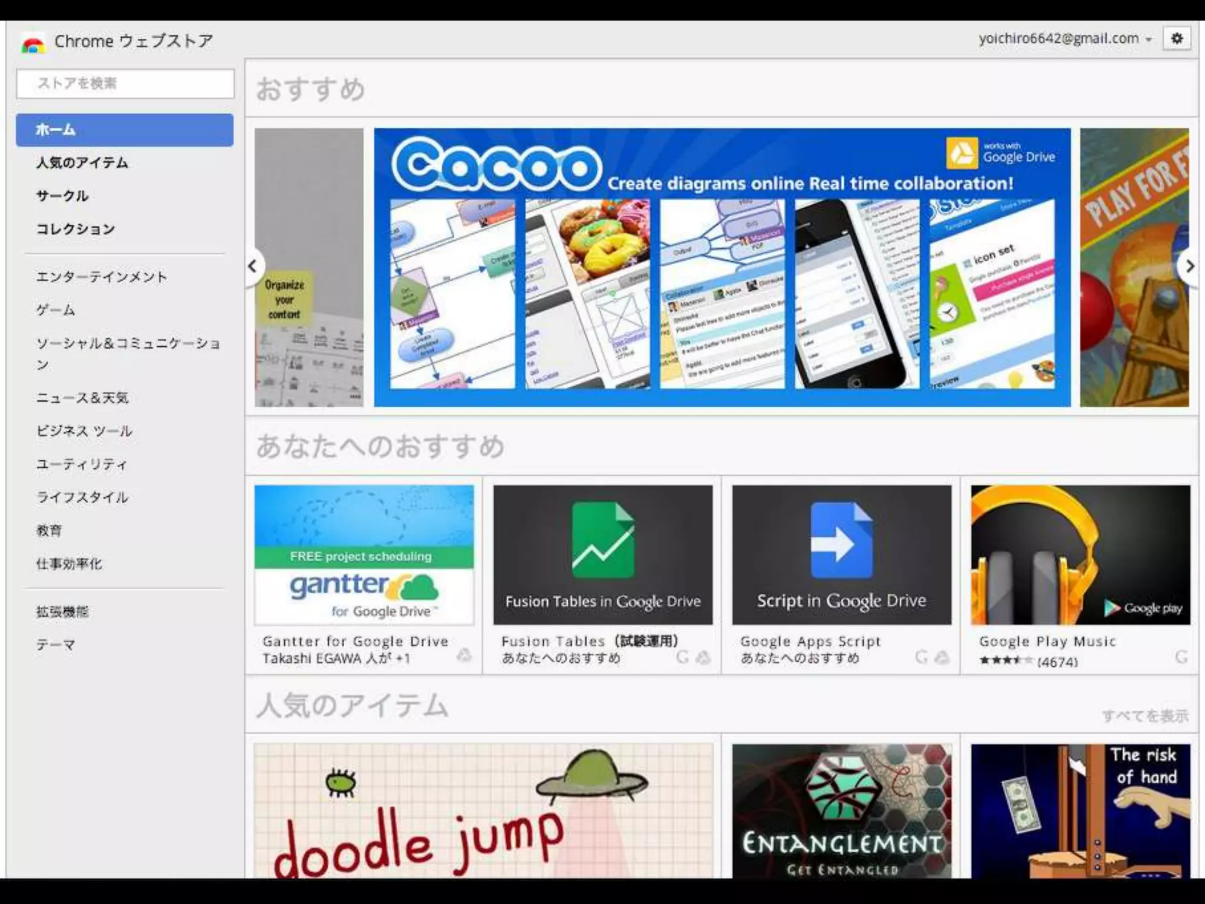Viewport: 1205px width, 904px height.
Task: Open 拡張機能 section in sidebar
Action: pos(62,611)
